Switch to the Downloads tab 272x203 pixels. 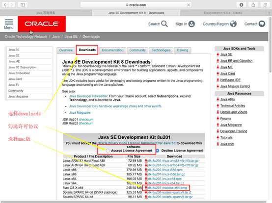[87, 50]
